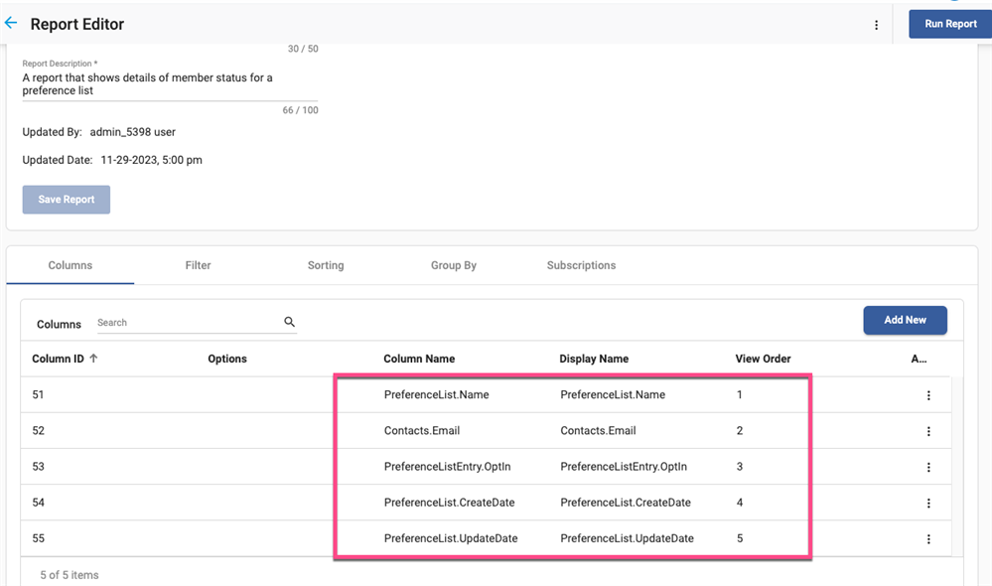992x586 pixels.
Task: Click the back arrow beside Report Editor
Action: coord(11,23)
